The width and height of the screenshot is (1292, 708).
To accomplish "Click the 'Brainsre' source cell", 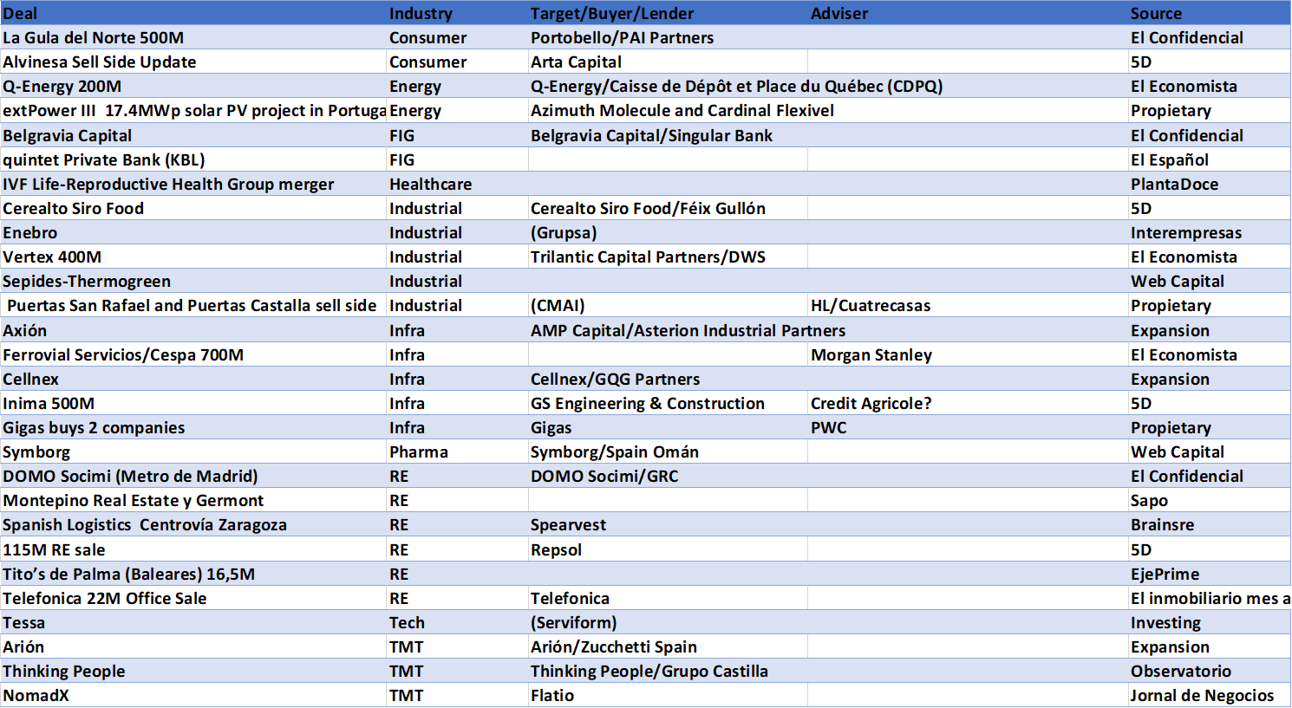I will tap(1210, 524).
